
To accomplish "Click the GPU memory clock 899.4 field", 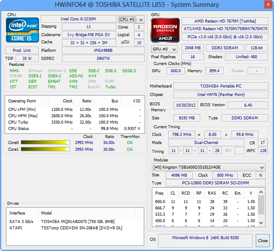I will [x=214, y=71].
